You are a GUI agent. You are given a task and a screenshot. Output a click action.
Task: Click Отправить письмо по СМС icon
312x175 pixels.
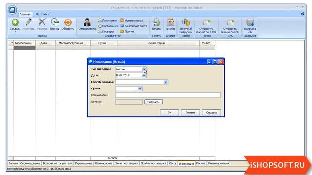coord(230,22)
